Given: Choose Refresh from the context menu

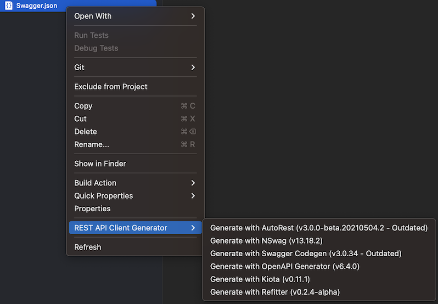Looking at the screenshot, I should point(135,247).
